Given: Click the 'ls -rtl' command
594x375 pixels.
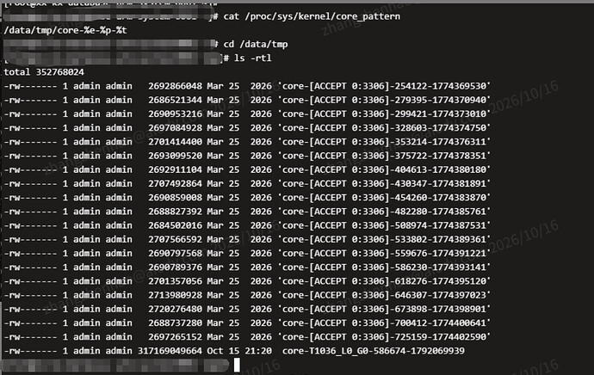Looking at the screenshot, I should point(253,58).
